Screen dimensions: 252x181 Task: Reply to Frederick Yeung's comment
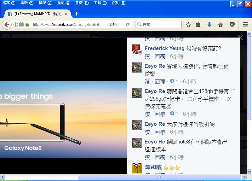[160, 56]
